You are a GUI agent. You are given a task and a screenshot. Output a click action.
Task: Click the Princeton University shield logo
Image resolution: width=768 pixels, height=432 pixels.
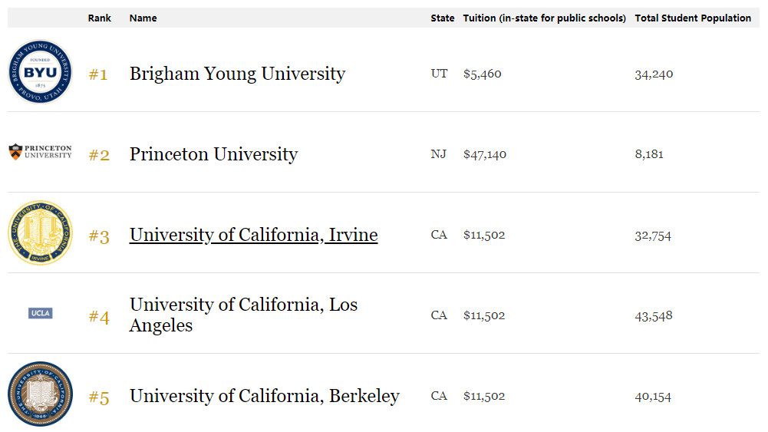40,152
